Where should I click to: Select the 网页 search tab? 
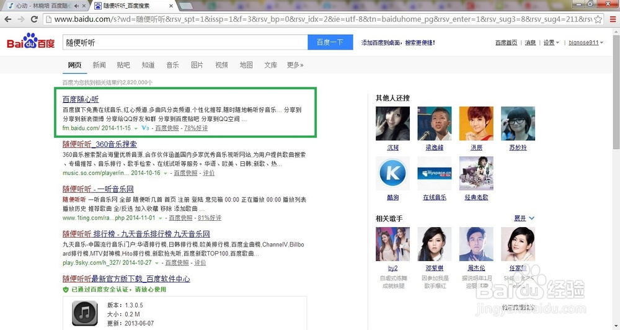74,65
